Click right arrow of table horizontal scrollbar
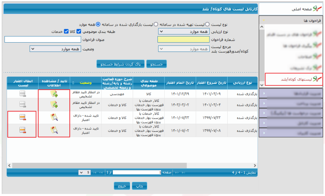 [255, 165]
